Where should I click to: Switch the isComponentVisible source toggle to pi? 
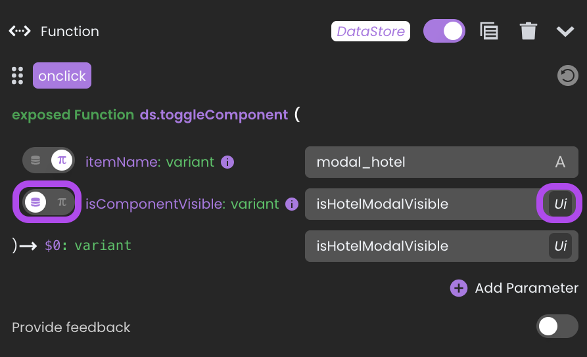pyautogui.click(x=62, y=202)
